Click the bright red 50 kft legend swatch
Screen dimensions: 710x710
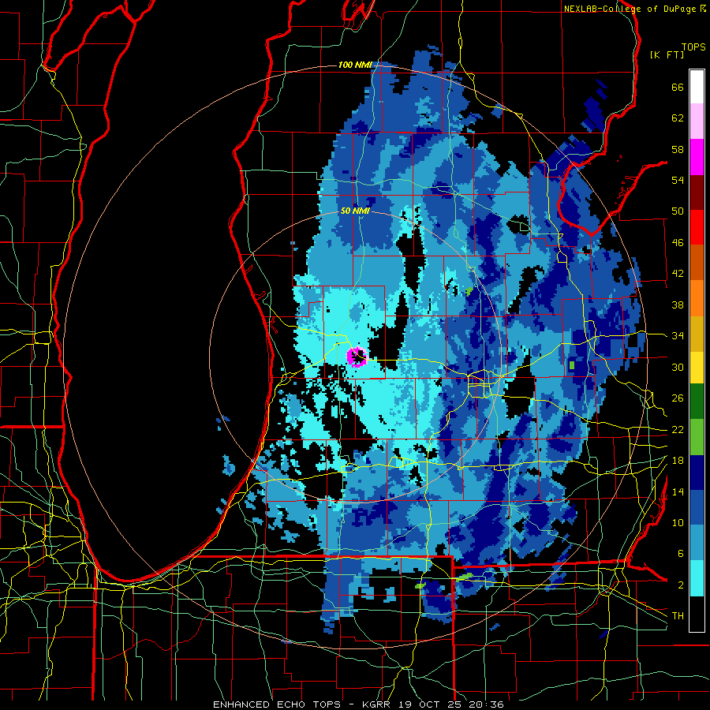pos(697,227)
